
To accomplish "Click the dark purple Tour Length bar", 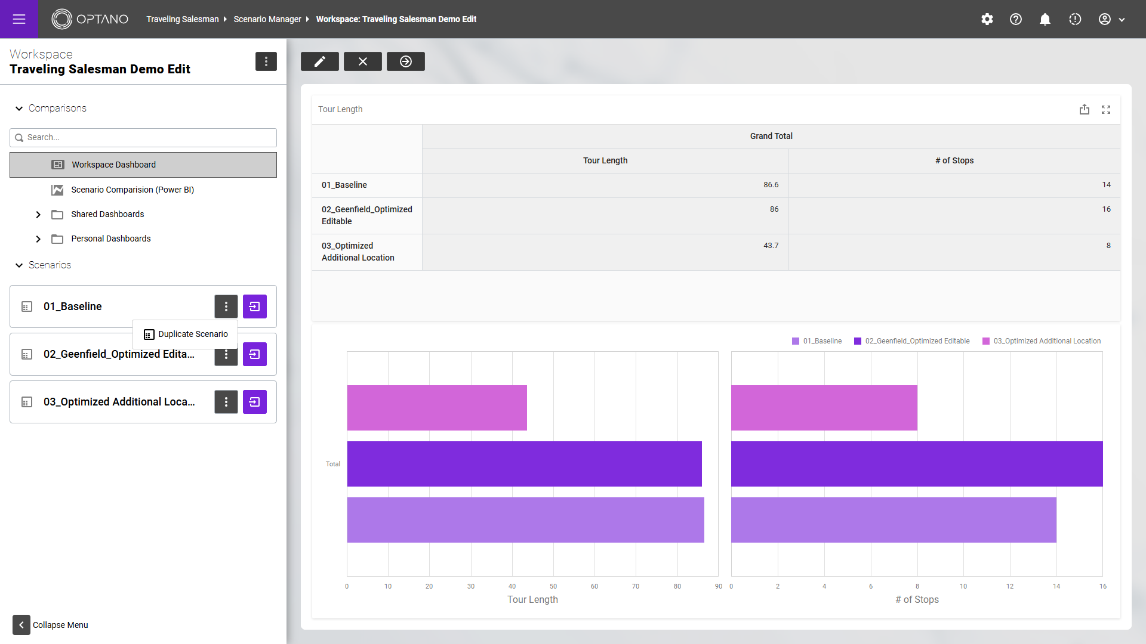I will click(525, 464).
